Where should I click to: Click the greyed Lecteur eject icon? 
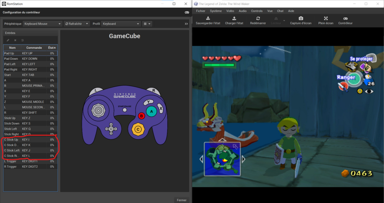[x=276, y=18]
